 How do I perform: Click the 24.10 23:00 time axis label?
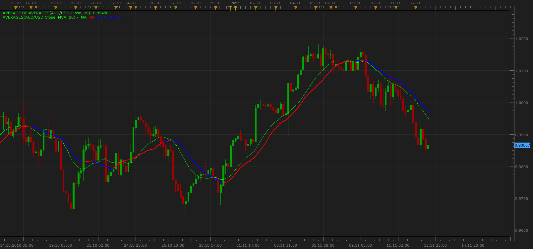[135, 245]
